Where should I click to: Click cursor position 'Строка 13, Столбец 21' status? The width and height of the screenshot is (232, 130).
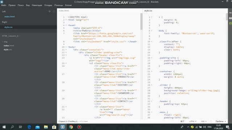[68, 121]
